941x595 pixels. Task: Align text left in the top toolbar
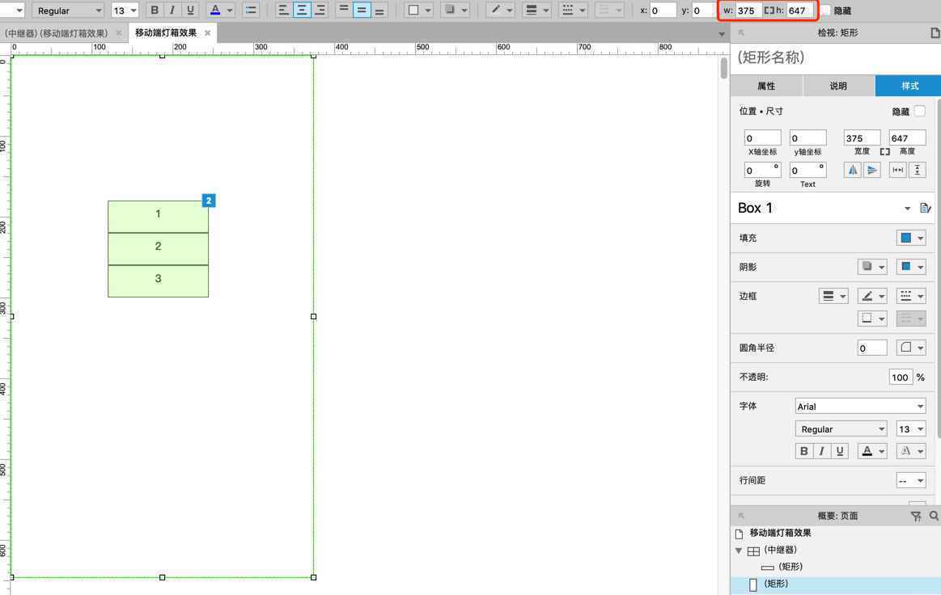(283, 11)
